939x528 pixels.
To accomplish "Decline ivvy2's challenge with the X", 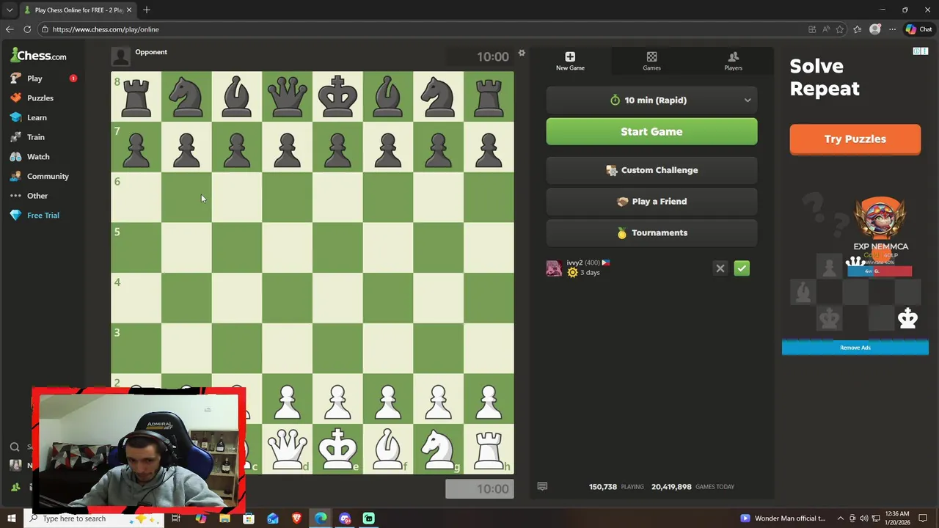I will (x=720, y=268).
